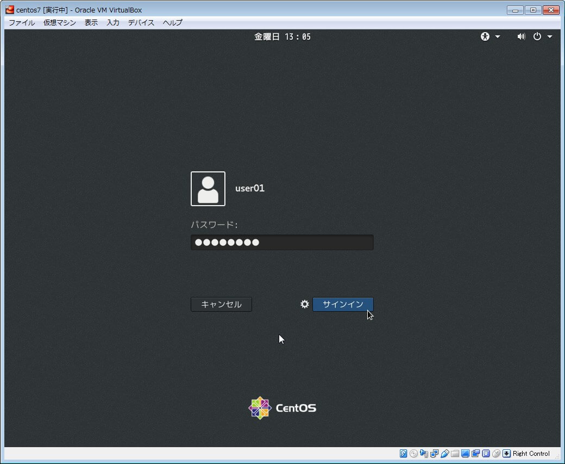Open the ファイル menu

[22, 23]
